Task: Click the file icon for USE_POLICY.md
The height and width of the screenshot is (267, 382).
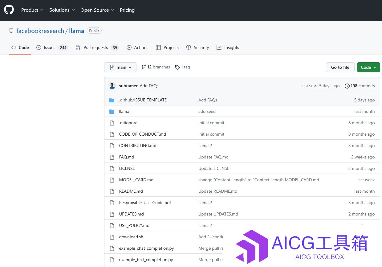Action: point(112,226)
